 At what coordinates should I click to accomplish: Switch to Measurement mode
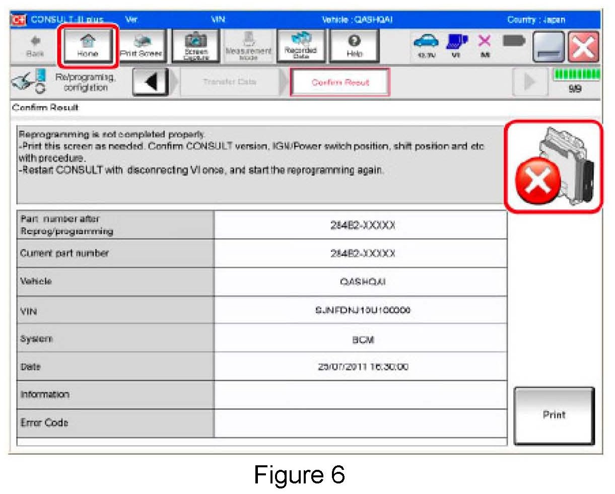pos(248,46)
